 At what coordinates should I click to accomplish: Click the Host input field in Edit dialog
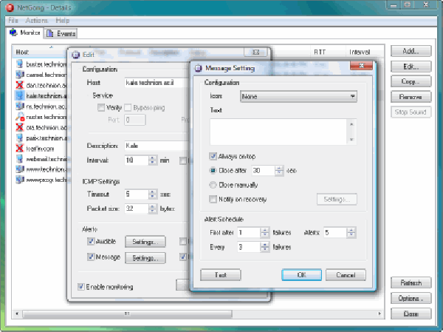coord(157,83)
